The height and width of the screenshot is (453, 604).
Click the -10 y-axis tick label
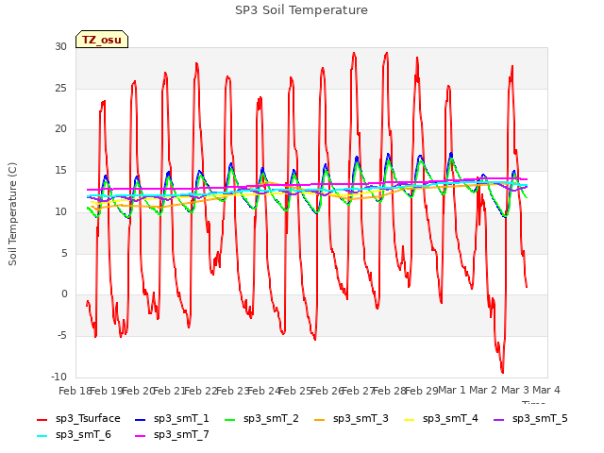[59, 377]
